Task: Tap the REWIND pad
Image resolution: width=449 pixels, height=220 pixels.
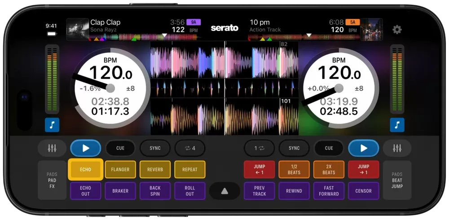Action: [x=294, y=191]
